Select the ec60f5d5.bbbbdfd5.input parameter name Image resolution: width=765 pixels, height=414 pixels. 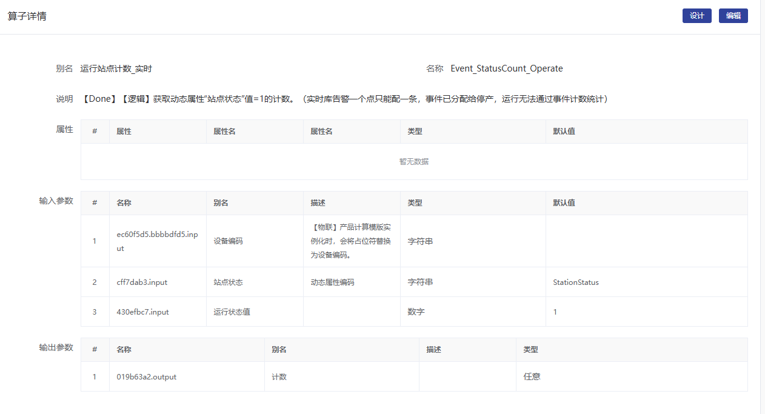click(157, 241)
